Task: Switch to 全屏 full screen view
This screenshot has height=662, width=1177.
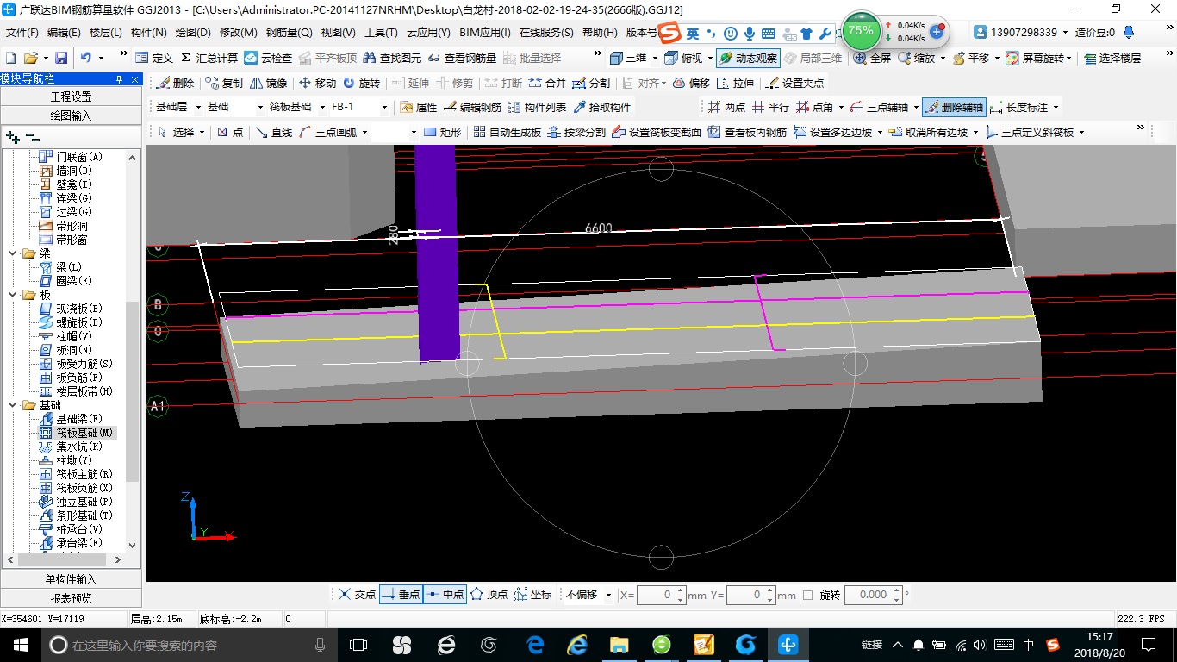Action: pos(872,58)
